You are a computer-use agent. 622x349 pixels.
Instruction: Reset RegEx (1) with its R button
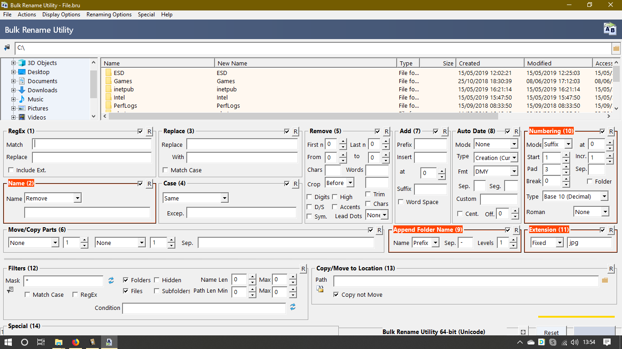click(x=149, y=132)
